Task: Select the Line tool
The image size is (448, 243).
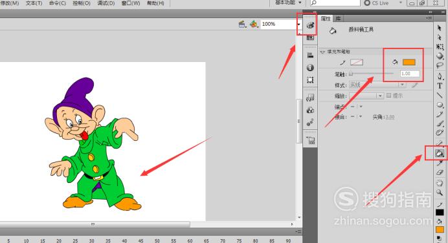Action: click(x=440, y=95)
